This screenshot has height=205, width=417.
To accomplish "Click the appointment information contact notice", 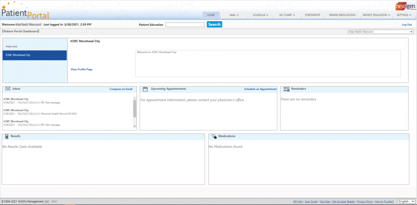I will tap(193, 100).
